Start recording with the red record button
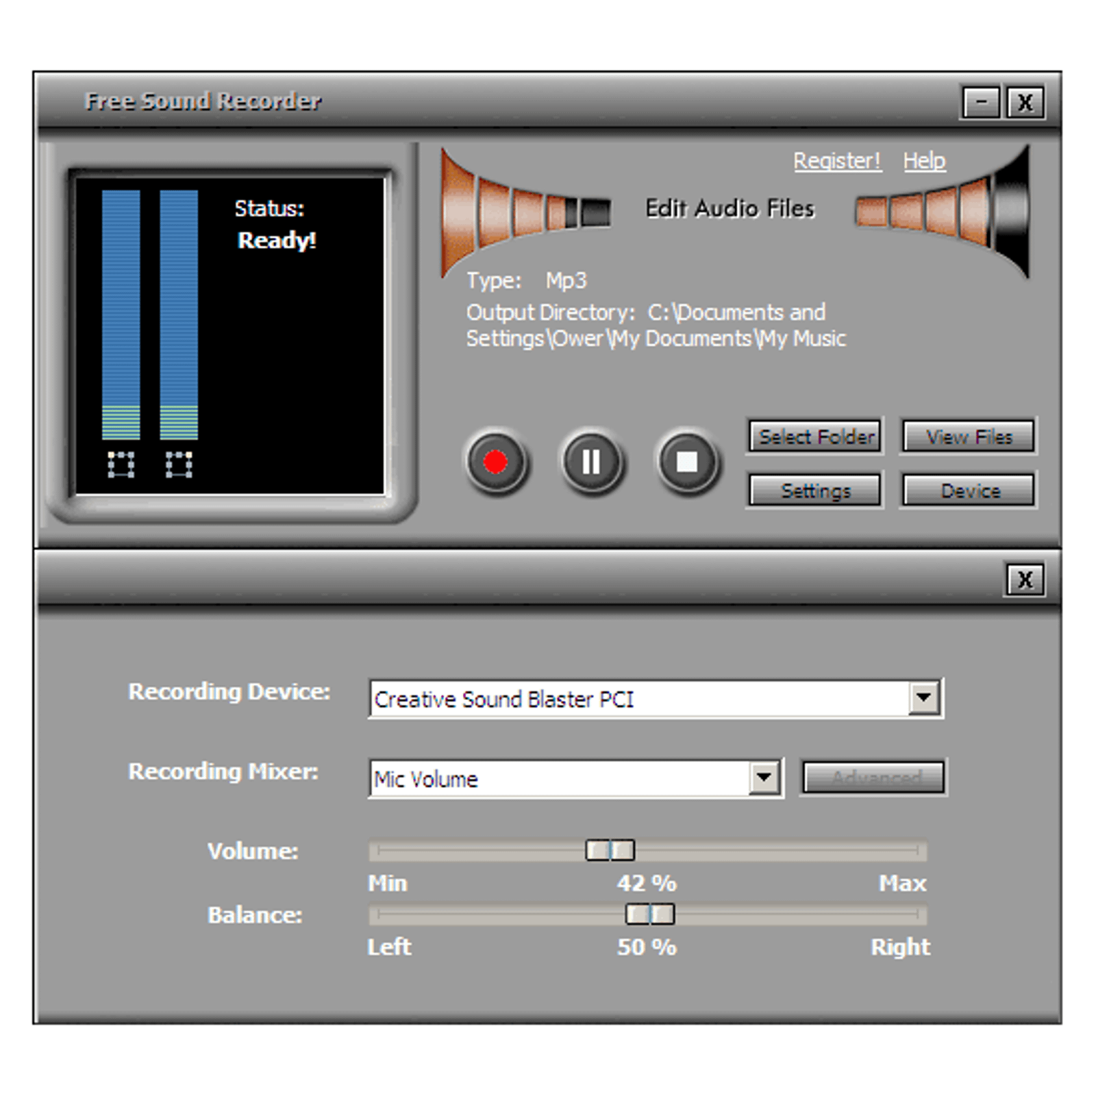The width and height of the screenshot is (1096, 1096). pyautogui.click(x=496, y=462)
